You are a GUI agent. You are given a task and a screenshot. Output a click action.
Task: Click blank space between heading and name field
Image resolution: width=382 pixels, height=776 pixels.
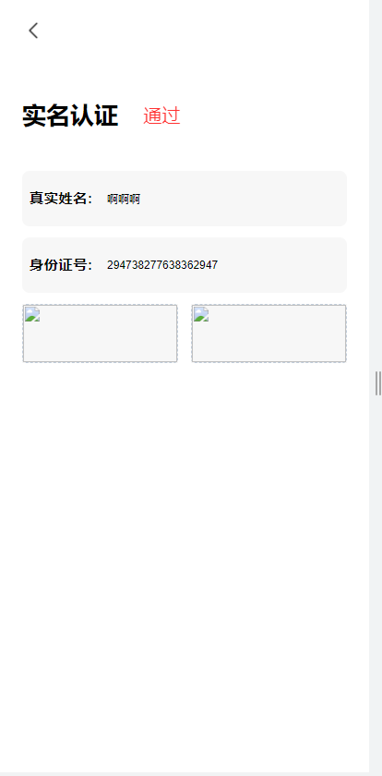coord(185,150)
